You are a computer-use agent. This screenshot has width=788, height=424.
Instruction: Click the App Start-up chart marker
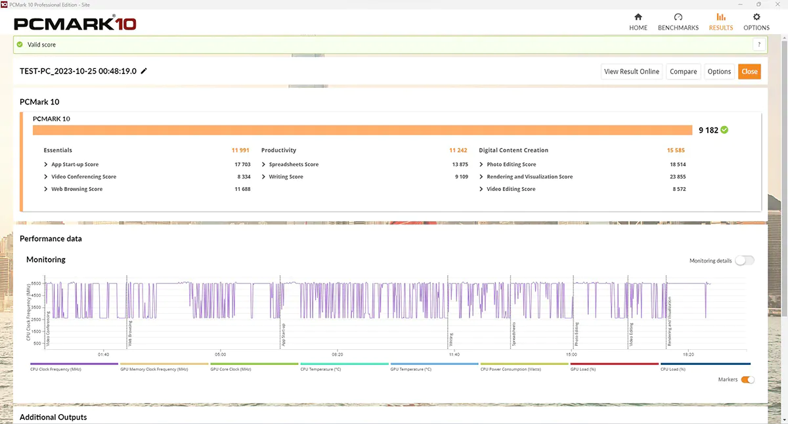(x=283, y=334)
